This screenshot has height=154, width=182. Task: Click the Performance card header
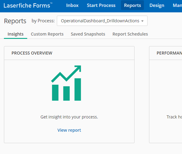[x=166, y=53]
